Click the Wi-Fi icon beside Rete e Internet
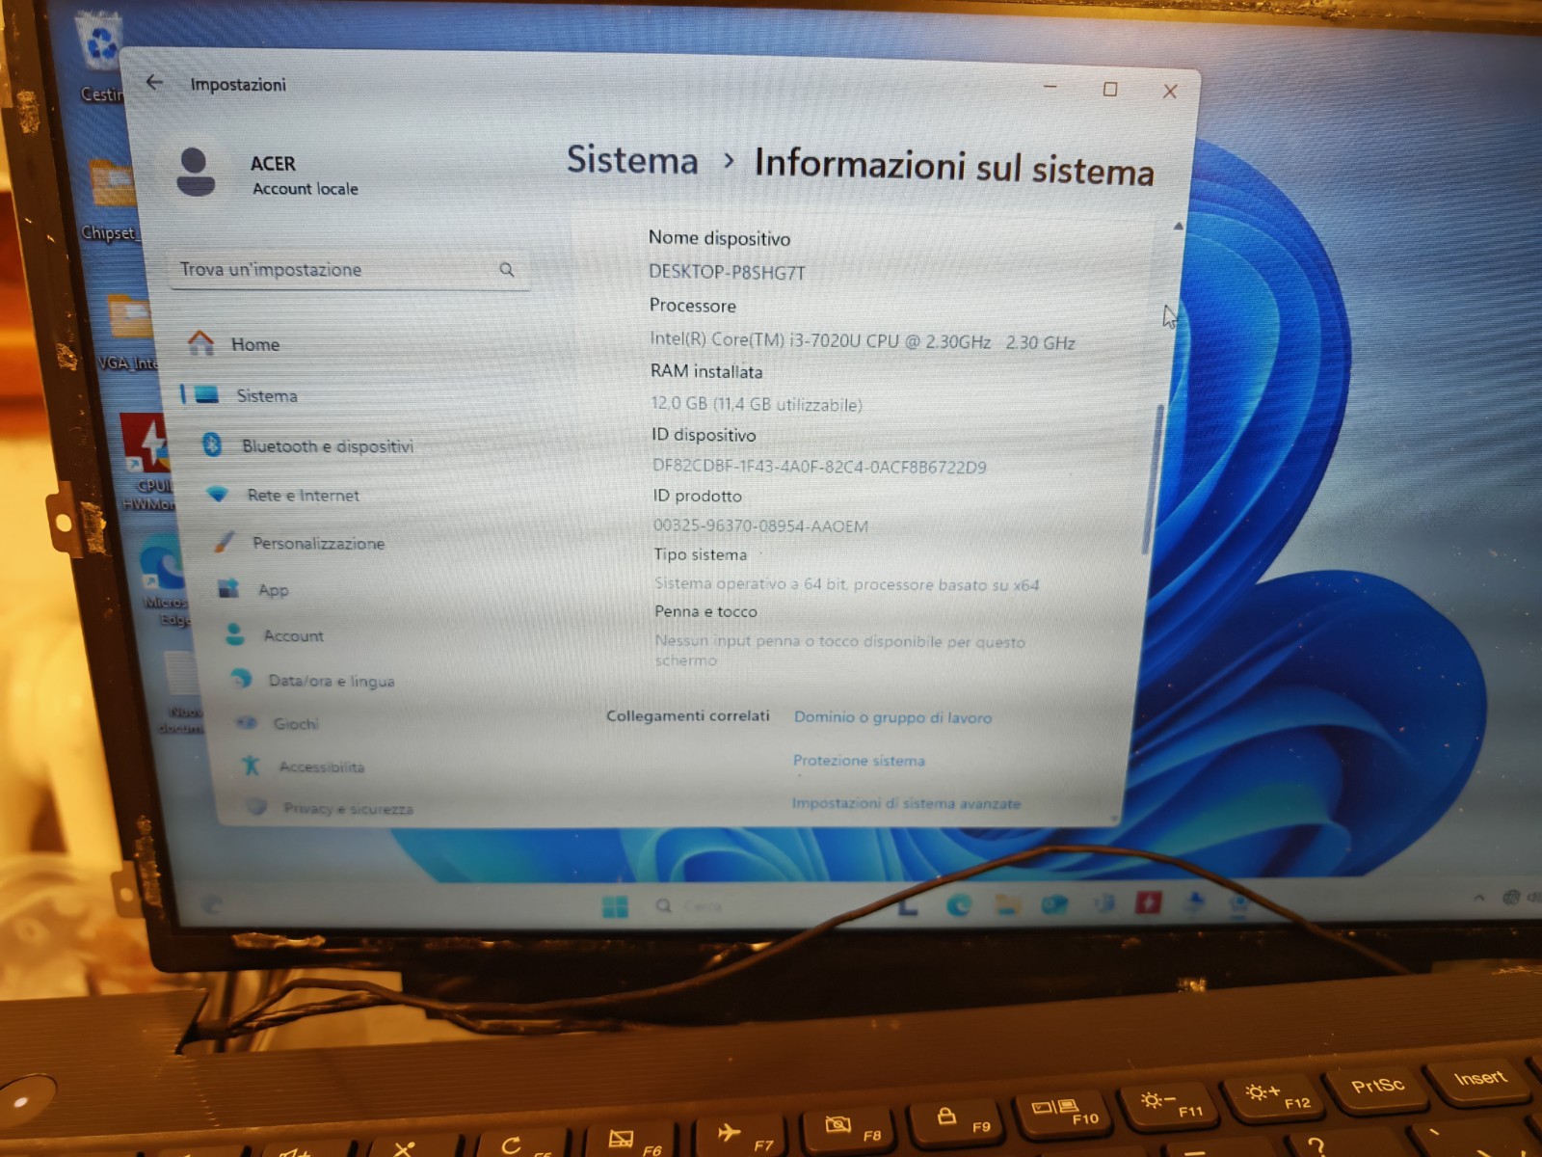The image size is (1542, 1157). tap(218, 494)
